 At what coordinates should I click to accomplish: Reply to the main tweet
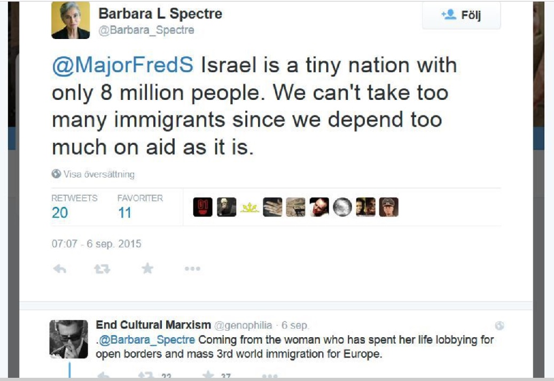60,269
